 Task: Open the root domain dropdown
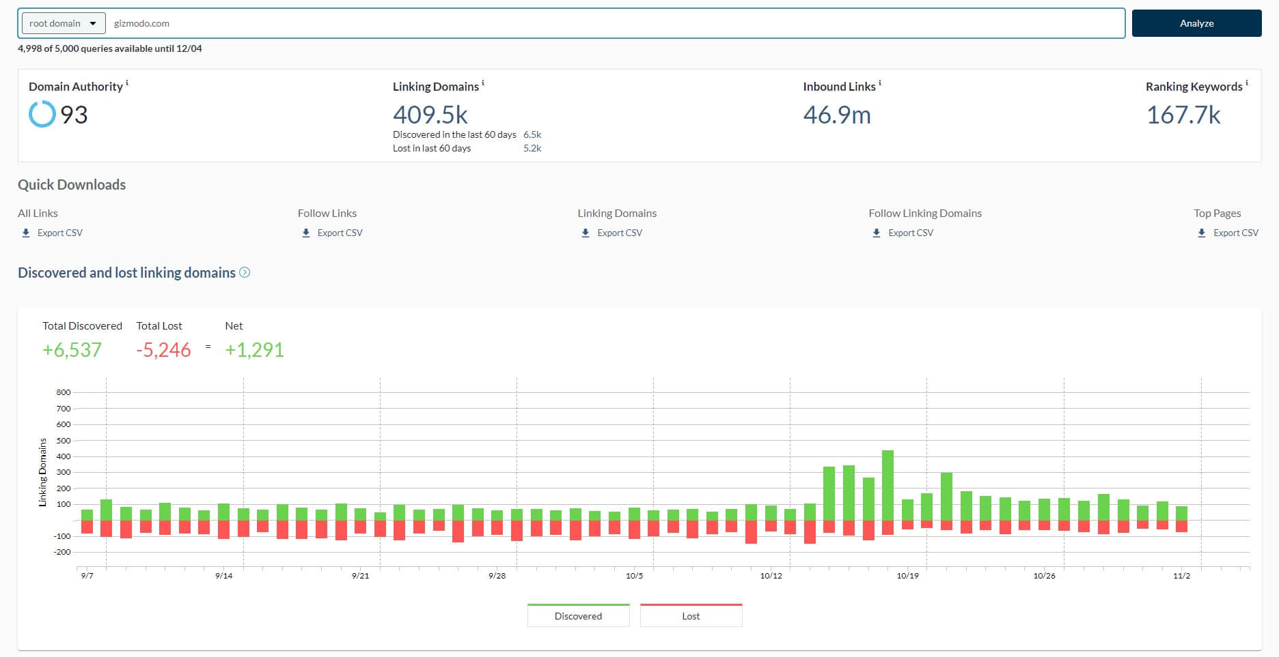pyautogui.click(x=62, y=23)
